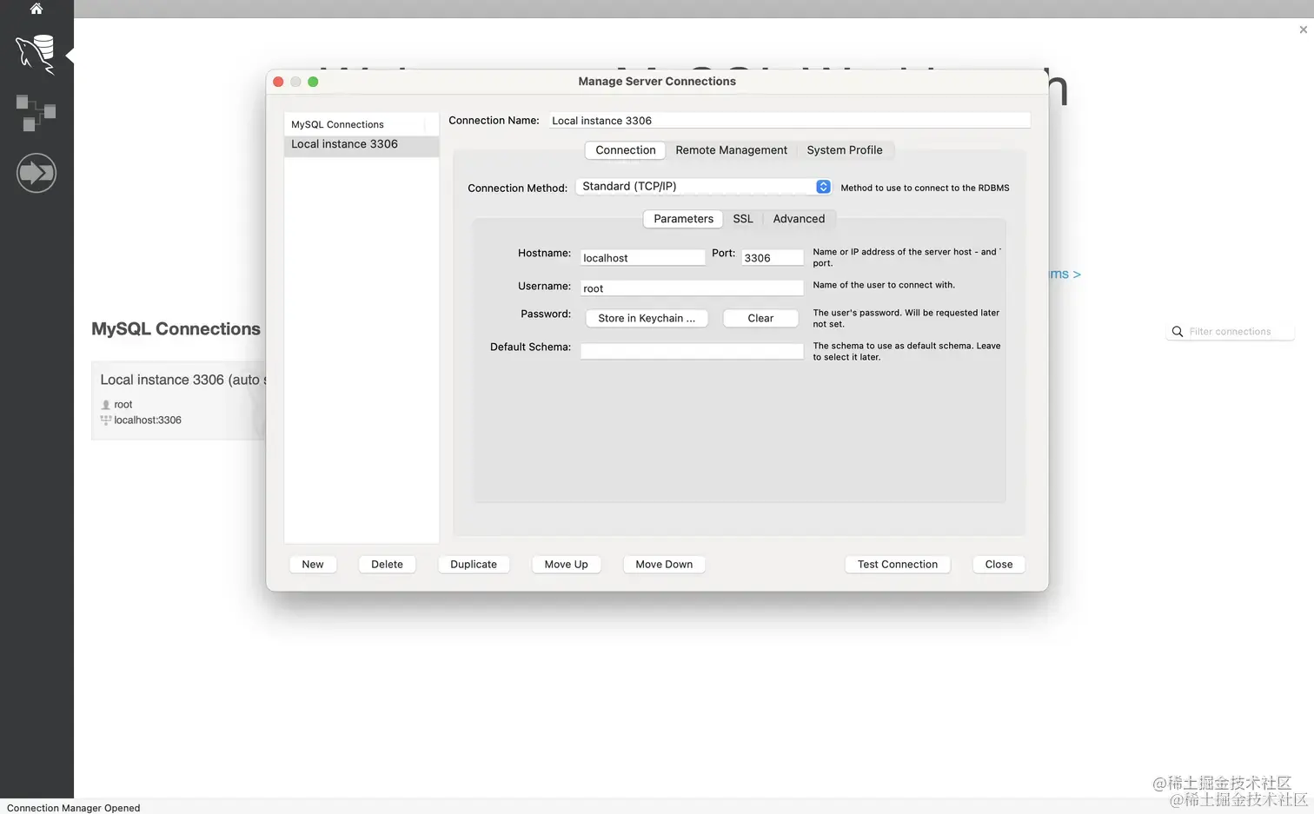Click the Store in Keychain button
The width and height of the screenshot is (1314, 814).
click(647, 318)
